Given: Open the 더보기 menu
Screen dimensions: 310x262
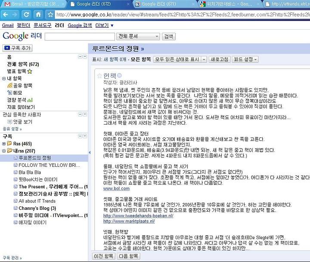Looking at the screenshot, I should [x=104, y=25].
